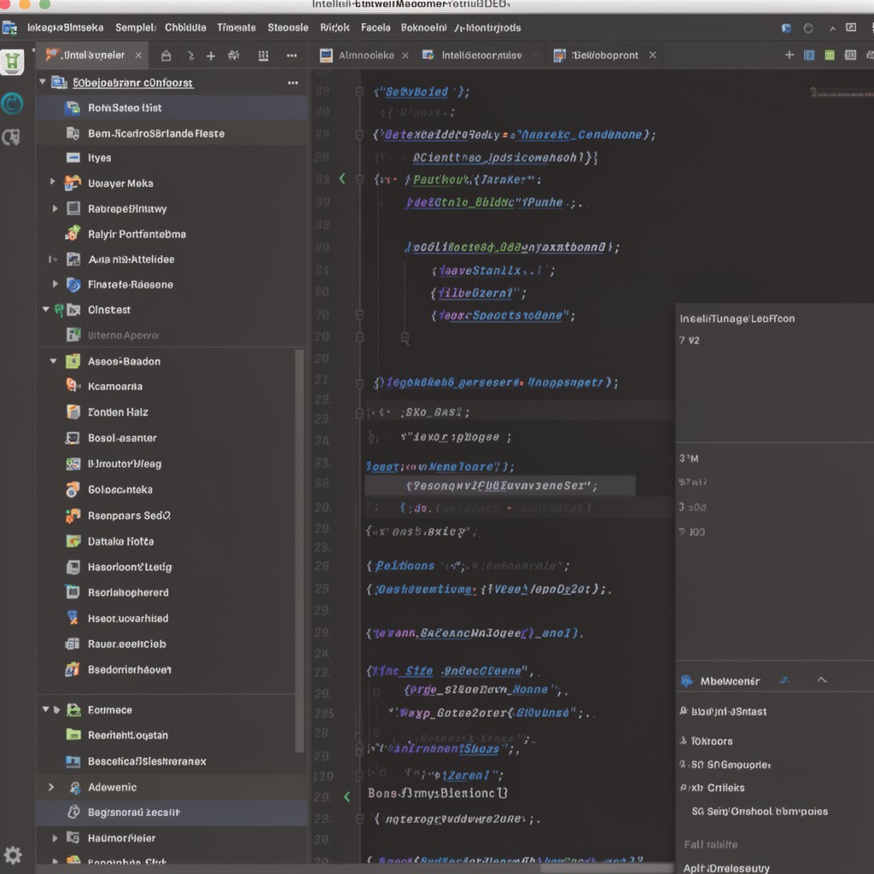The height and width of the screenshot is (874, 874).
Task: Click the green layout icon in editor toolbar
Action: click(x=830, y=55)
